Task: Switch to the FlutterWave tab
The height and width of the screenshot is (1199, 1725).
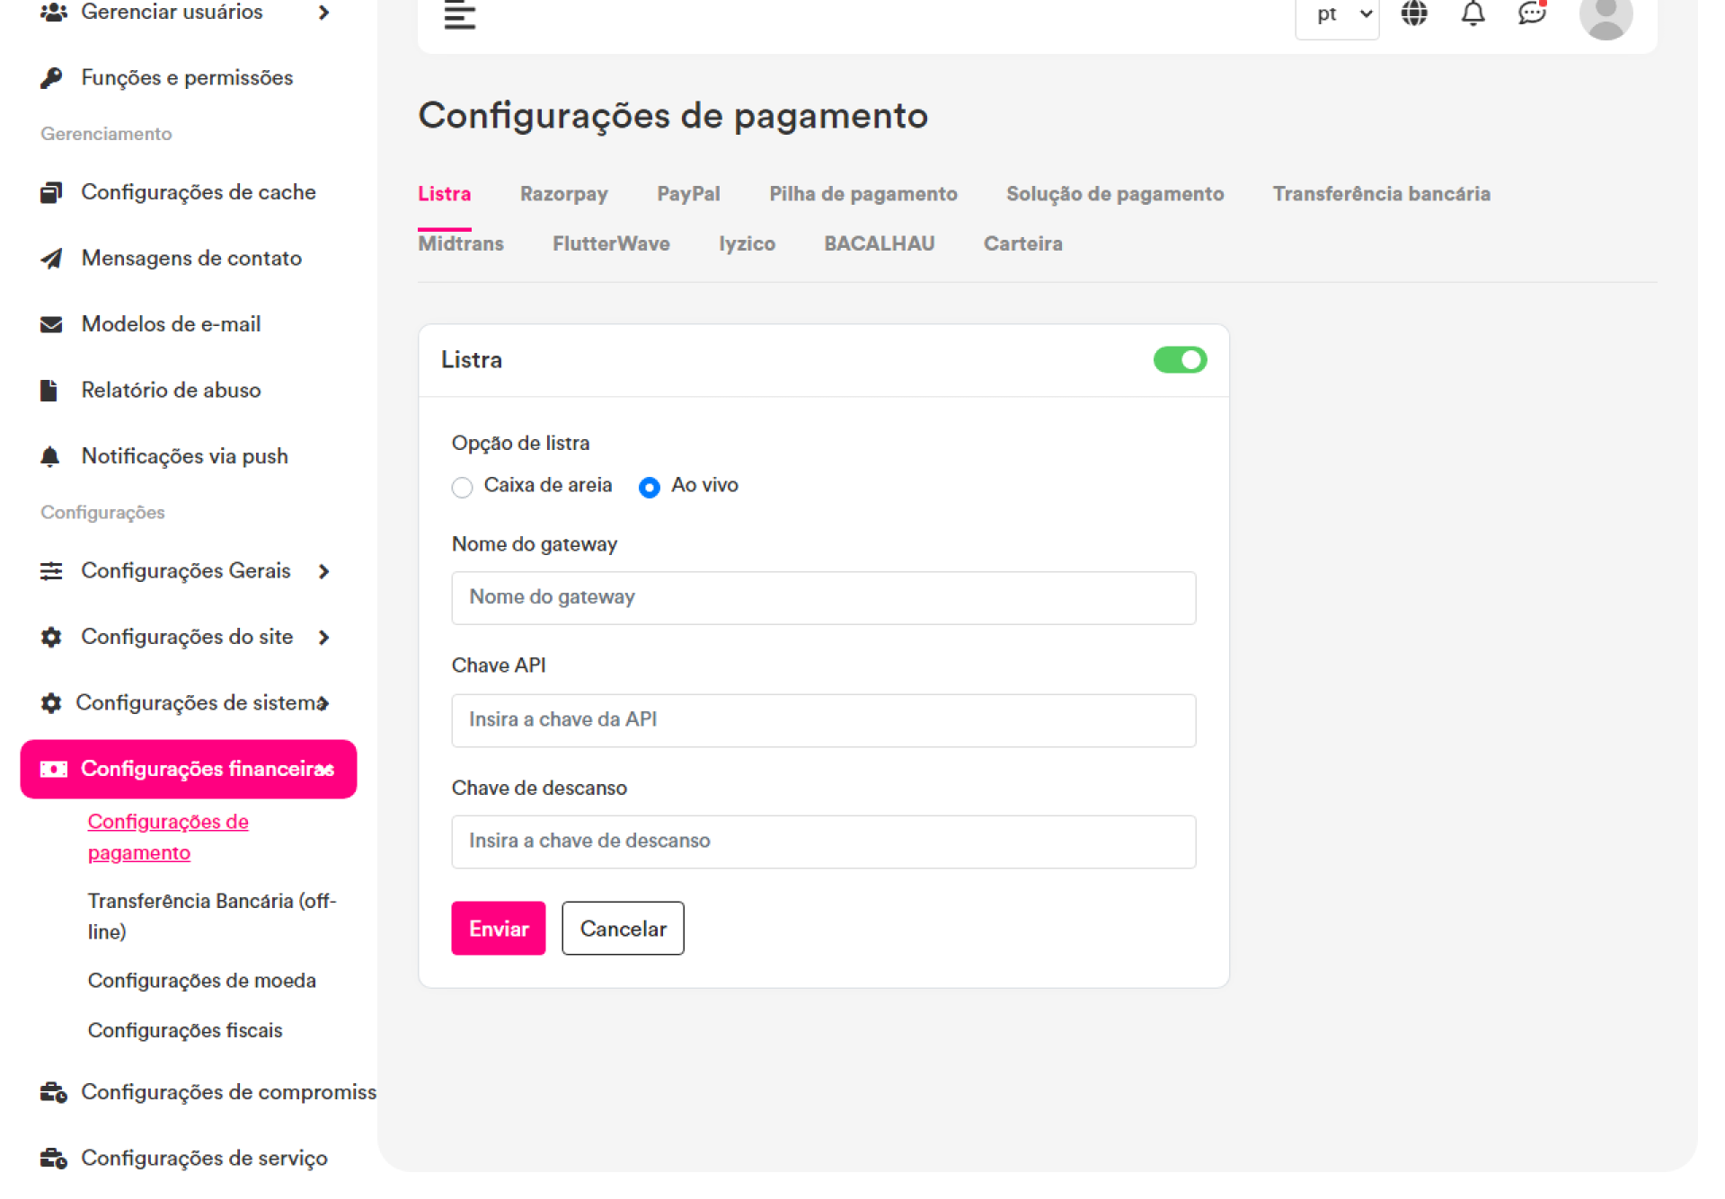Action: 611,243
